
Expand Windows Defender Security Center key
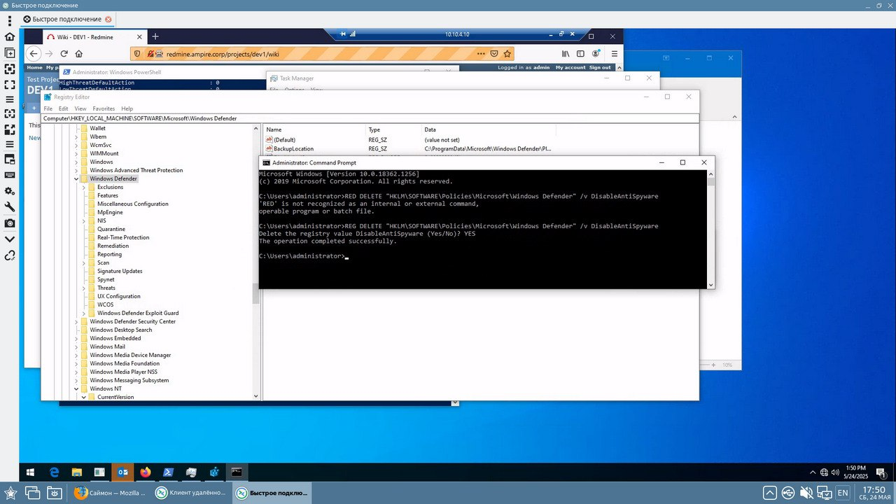pyautogui.click(x=76, y=321)
